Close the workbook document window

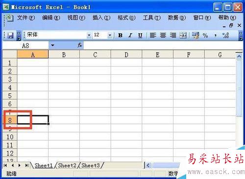click(239, 25)
